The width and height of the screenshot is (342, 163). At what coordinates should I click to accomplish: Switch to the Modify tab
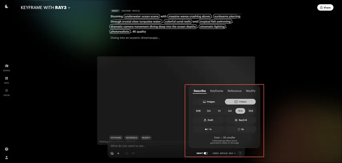251,91
